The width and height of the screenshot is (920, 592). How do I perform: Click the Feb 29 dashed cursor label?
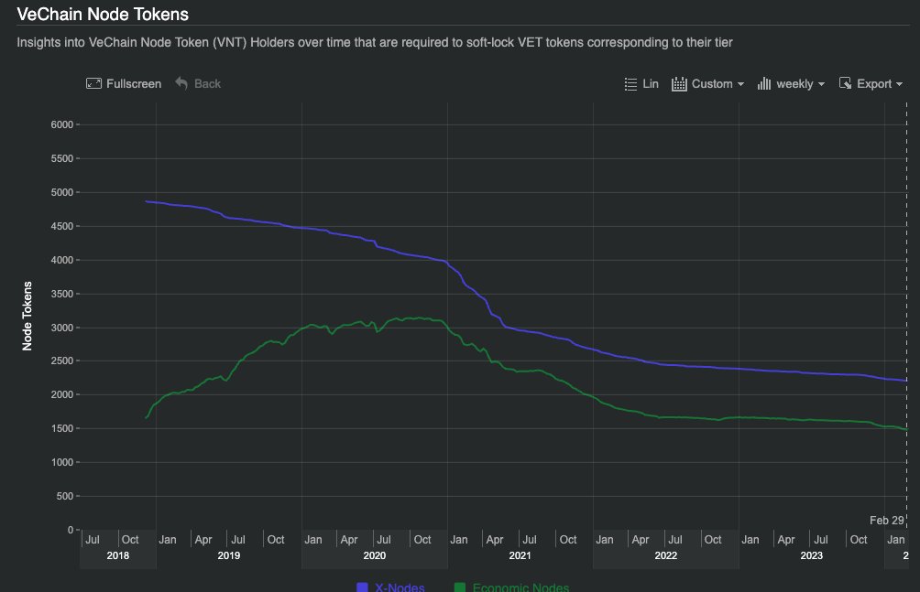tap(887, 520)
